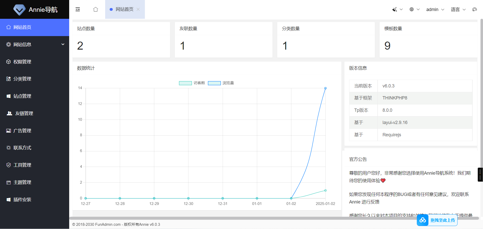Click the 浏览量 data point at 2025-01-02
This screenshot has width=483, height=229.
click(x=325, y=88)
